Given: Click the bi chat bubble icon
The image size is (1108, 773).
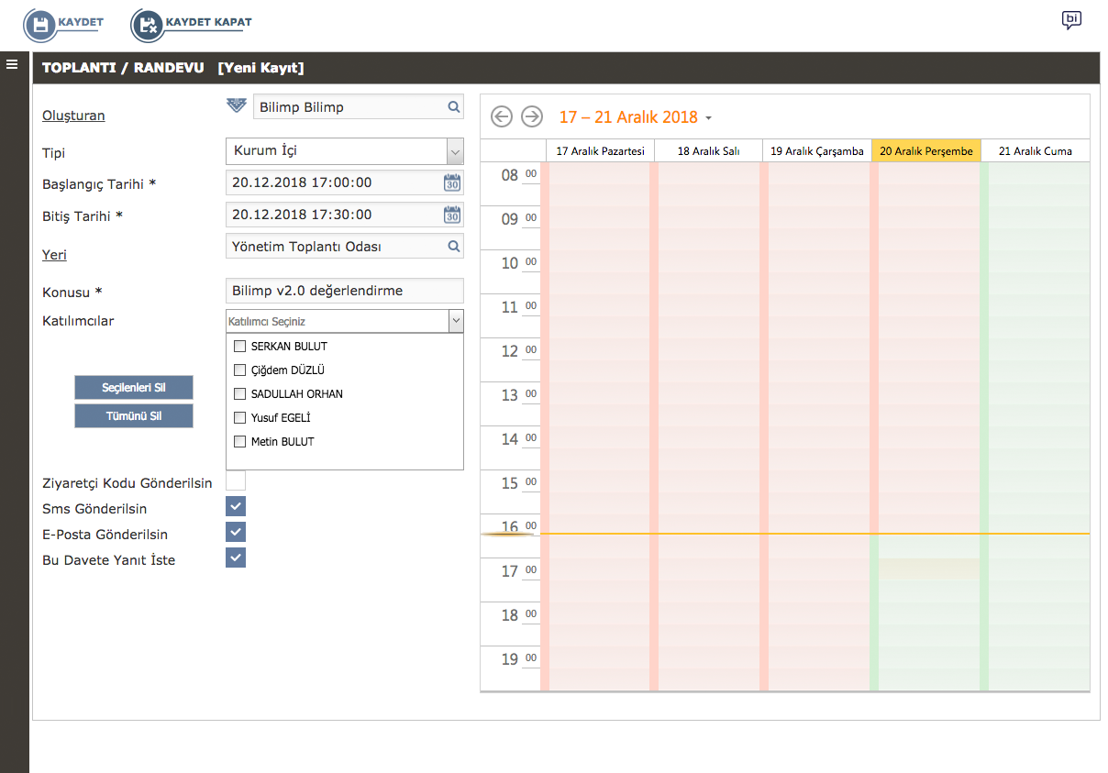Looking at the screenshot, I should coord(1070,20).
